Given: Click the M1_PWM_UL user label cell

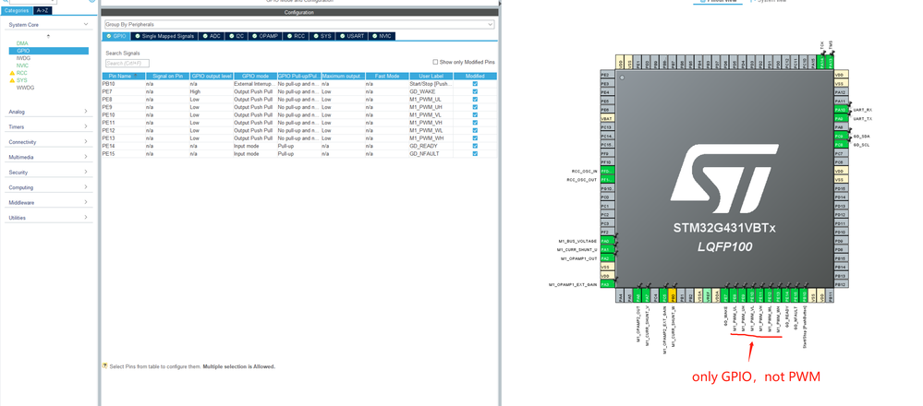Looking at the screenshot, I should pyautogui.click(x=431, y=100).
